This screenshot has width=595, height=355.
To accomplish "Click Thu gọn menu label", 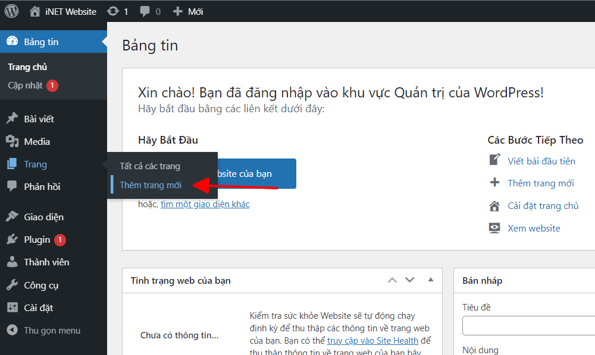I will point(52,331).
